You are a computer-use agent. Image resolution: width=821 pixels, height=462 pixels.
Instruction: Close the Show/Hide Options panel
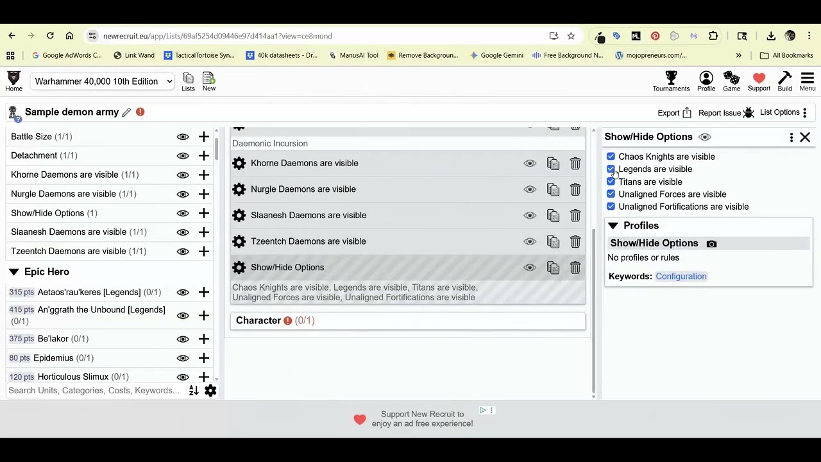(x=805, y=137)
